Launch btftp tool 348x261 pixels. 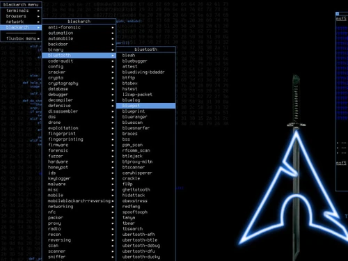coord(145,78)
